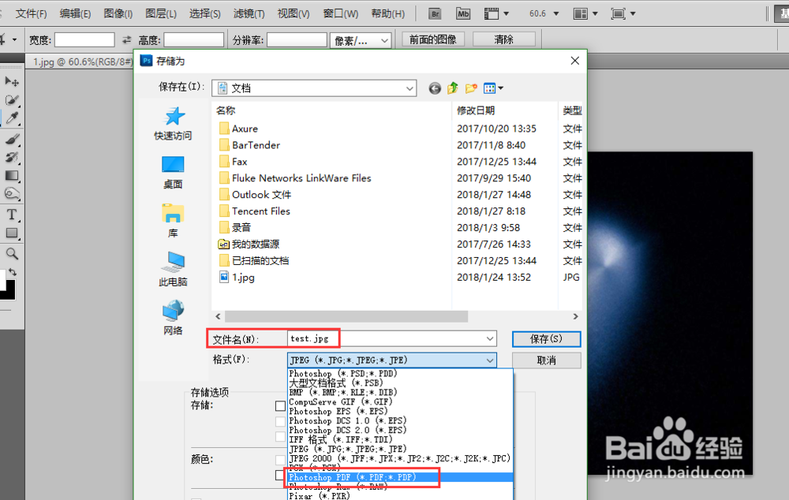Viewport: 789px width, 500px height.
Task: Select the Gradient tool
Action: tap(11, 176)
